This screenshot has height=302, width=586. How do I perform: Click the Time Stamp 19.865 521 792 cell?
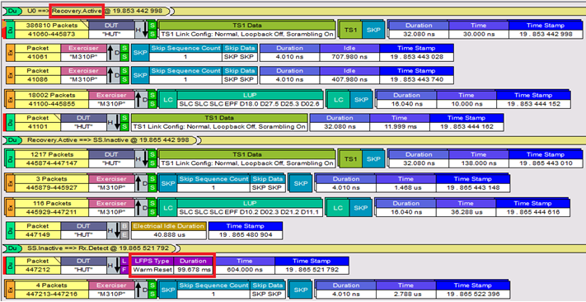point(312,270)
